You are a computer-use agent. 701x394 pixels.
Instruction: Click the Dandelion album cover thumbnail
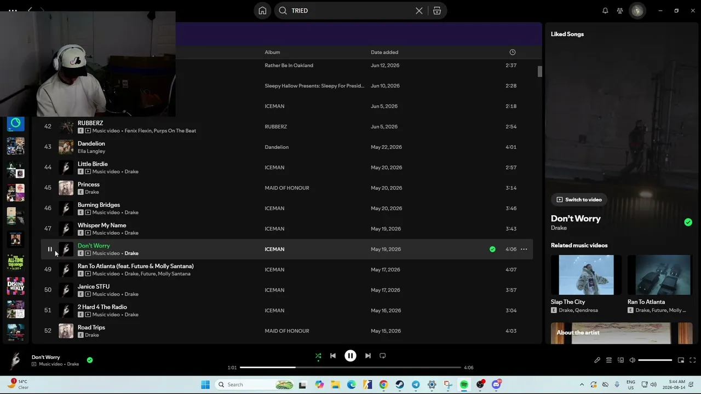pos(66,147)
